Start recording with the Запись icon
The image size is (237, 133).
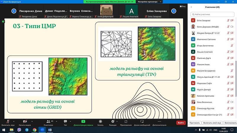pos(100,121)
